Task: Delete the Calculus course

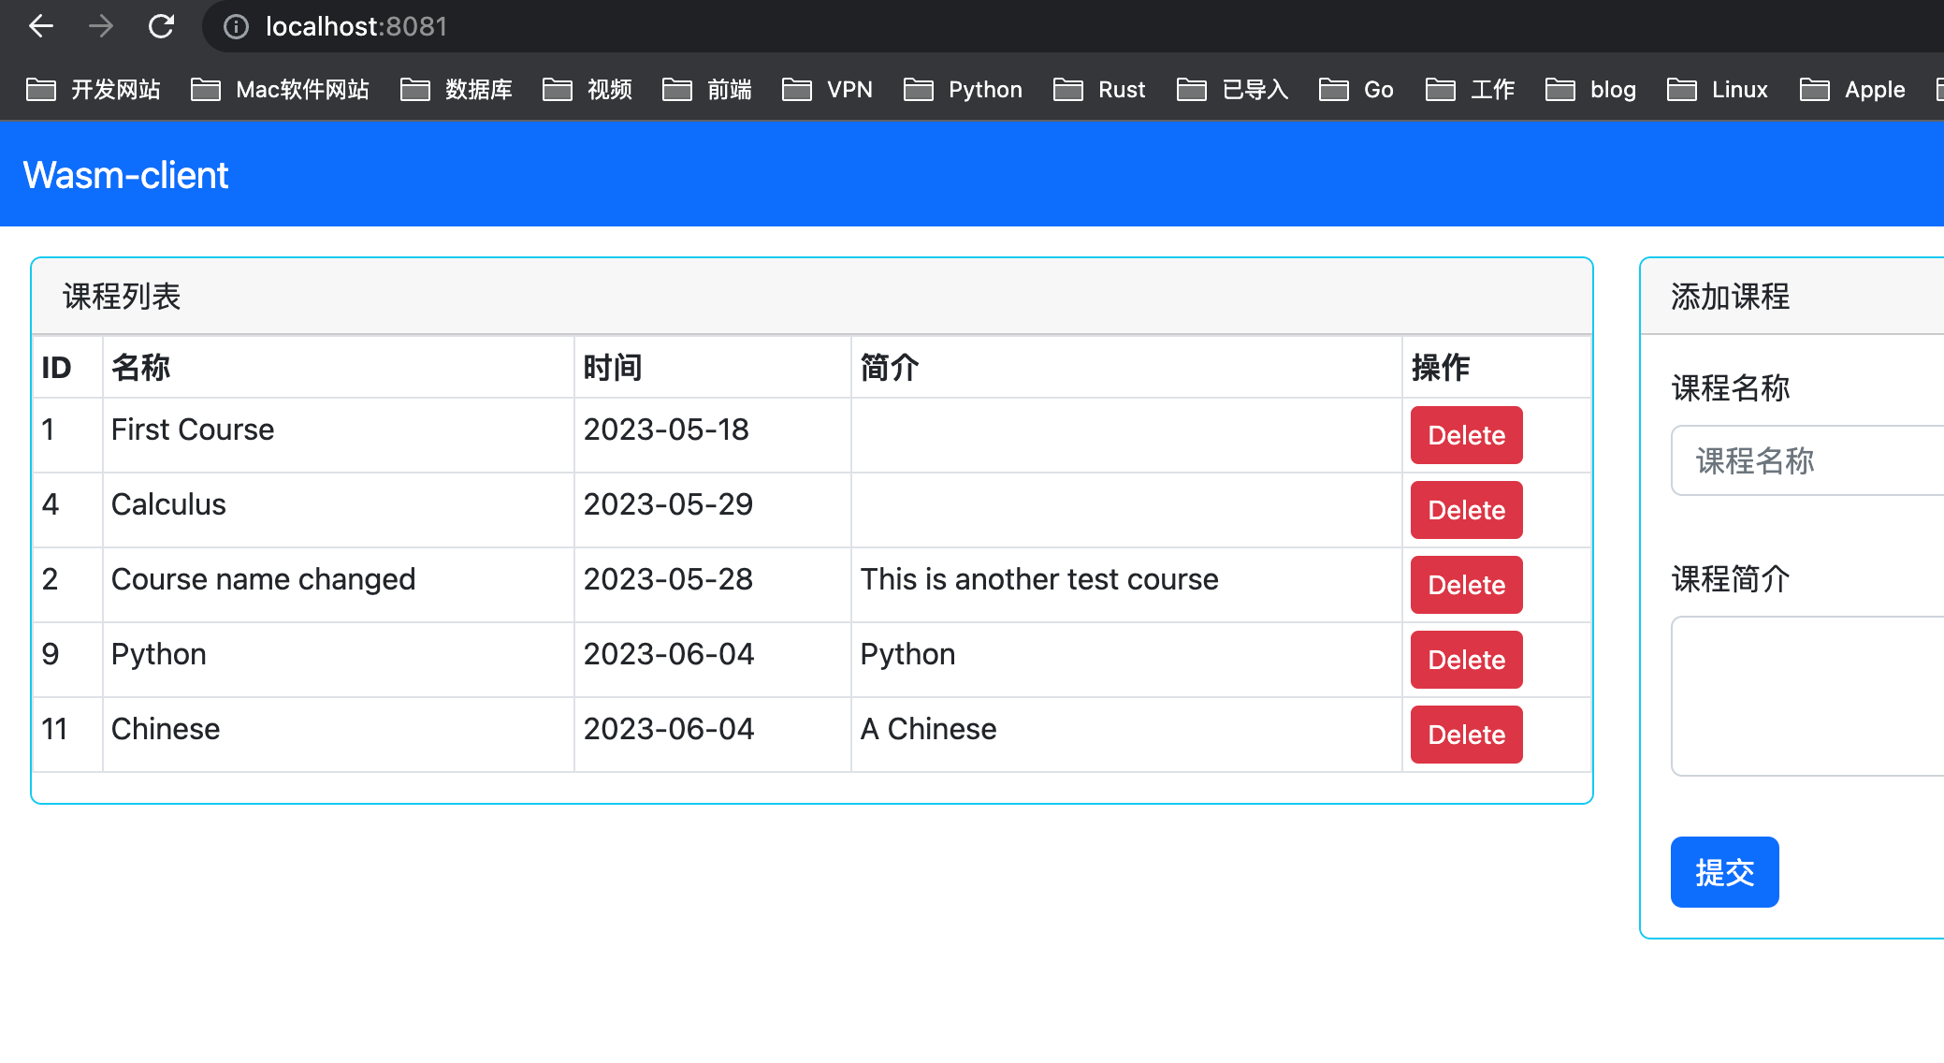Action: (1466, 510)
